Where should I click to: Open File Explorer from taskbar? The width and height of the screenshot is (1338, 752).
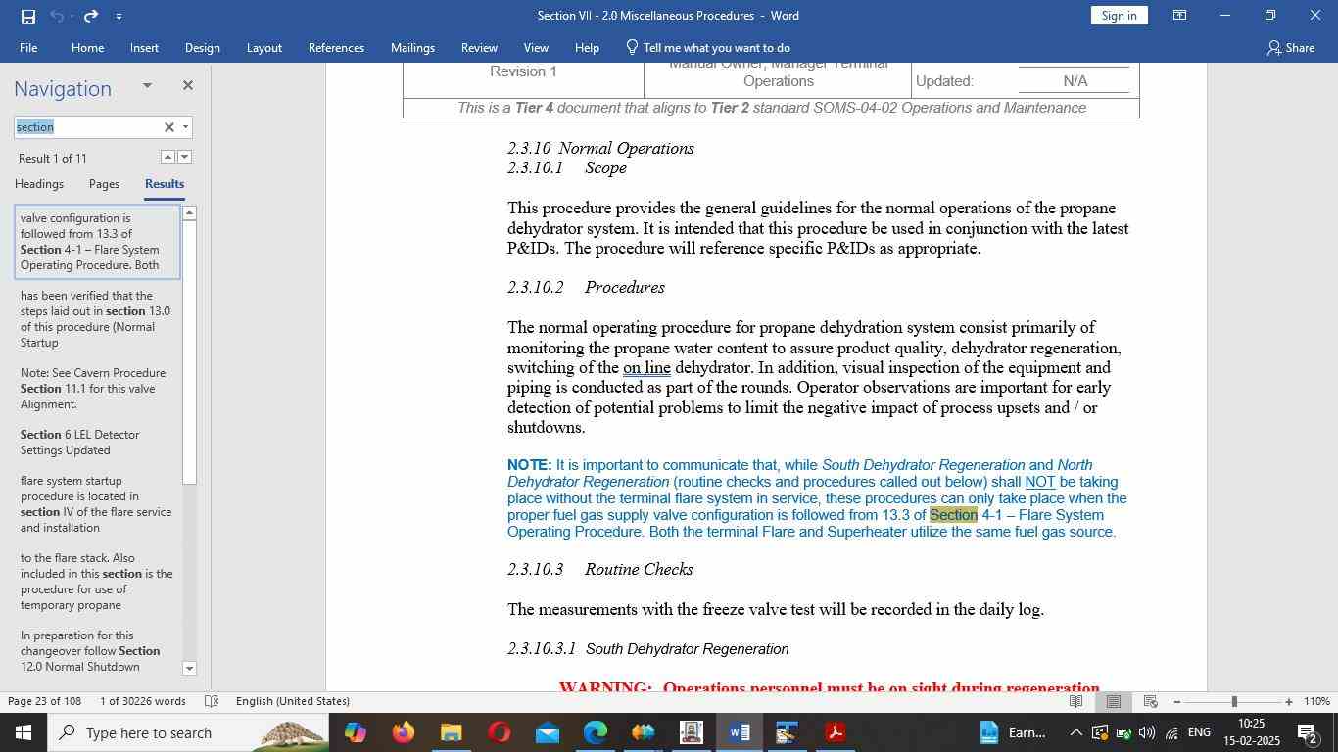point(451,732)
